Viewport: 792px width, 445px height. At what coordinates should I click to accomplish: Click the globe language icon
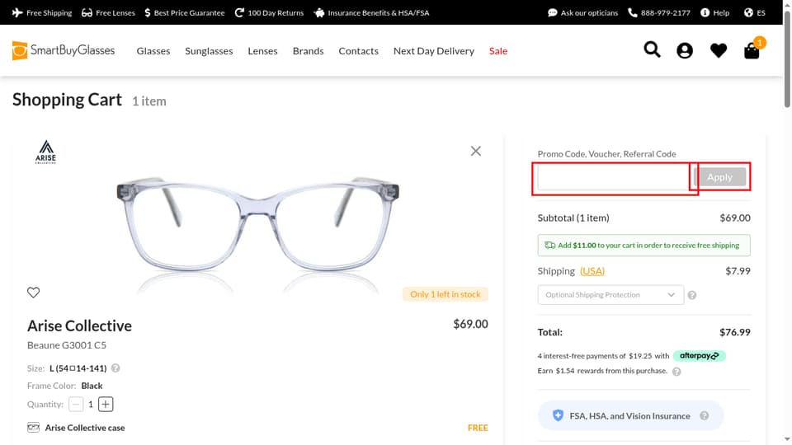748,12
